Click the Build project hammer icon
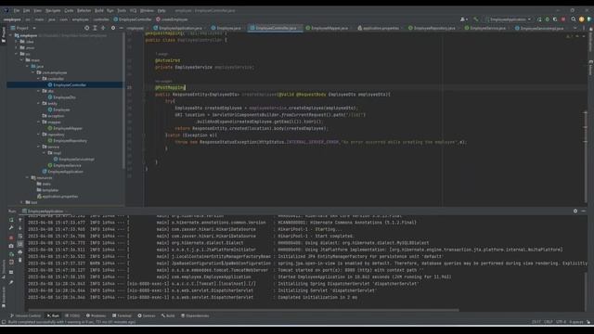594x334 pixels. (476, 19)
